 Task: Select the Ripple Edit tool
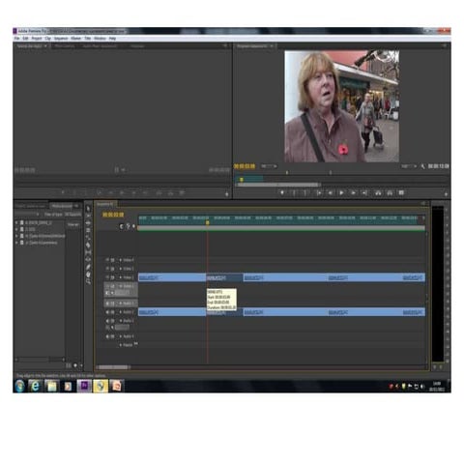88,223
